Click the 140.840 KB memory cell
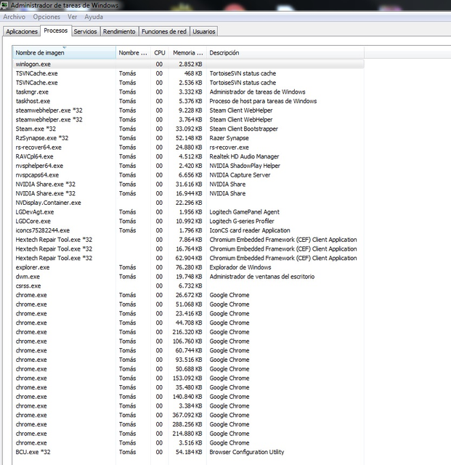451x465 pixels. (187, 397)
